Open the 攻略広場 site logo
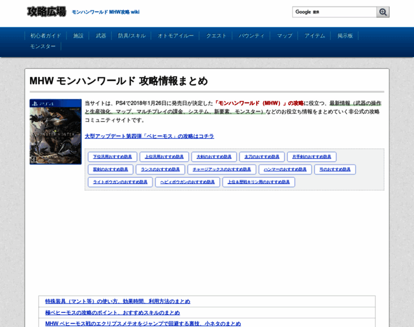Screen dimensions: 414x327 (46, 12)
